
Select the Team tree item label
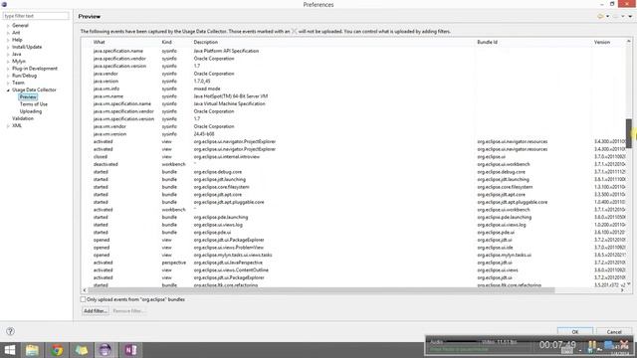coord(18,83)
